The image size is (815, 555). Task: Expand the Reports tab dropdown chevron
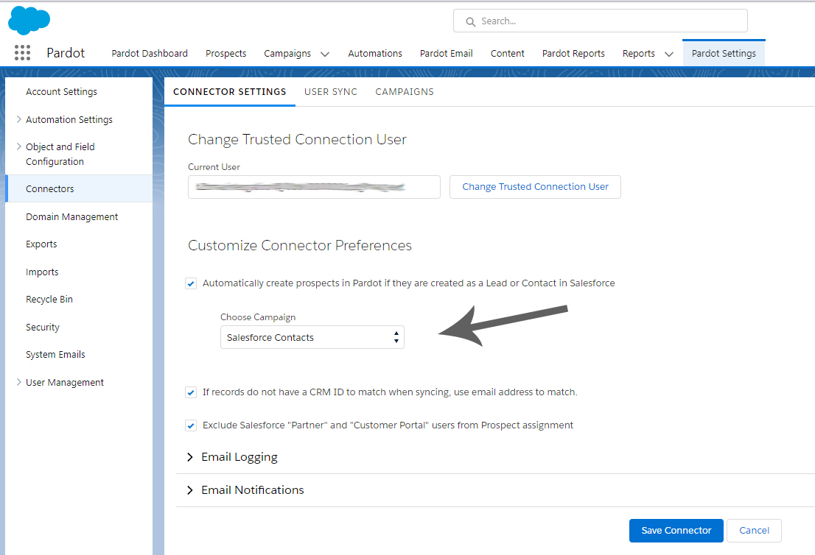[x=669, y=54]
